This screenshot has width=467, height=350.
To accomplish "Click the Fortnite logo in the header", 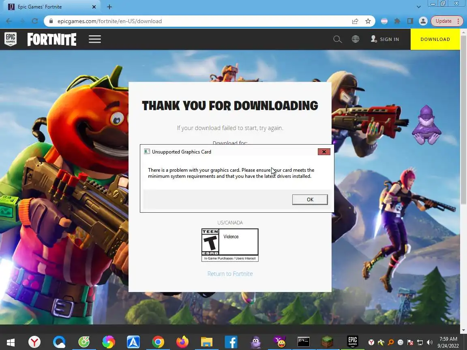I will [x=52, y=39].
